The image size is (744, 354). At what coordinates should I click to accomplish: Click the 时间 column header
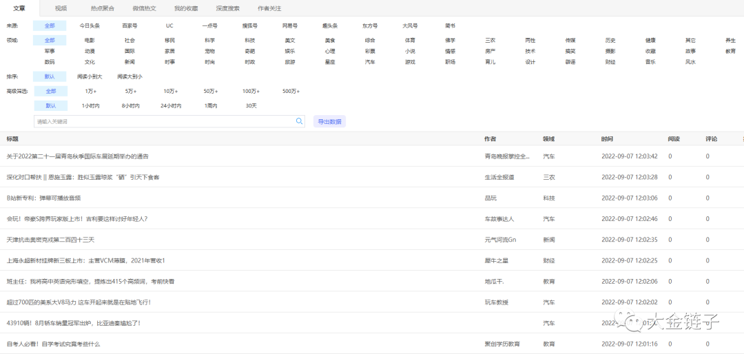point(606,139)
